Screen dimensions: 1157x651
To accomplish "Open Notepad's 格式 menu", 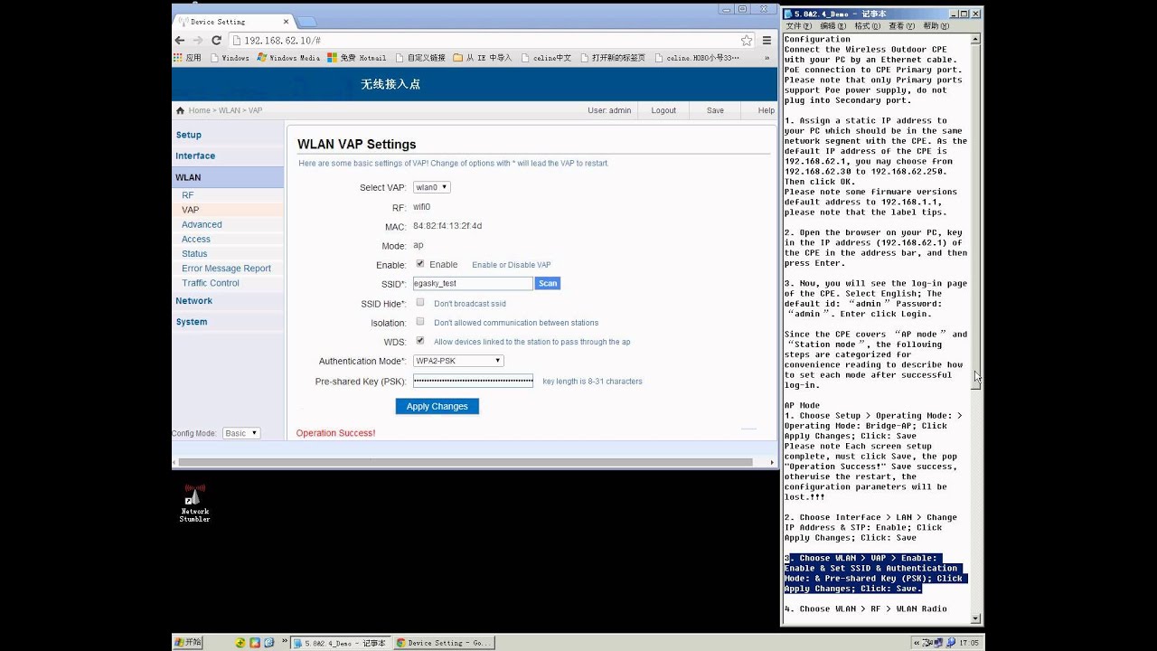I will pyautogui.click(x=867, y=26).
